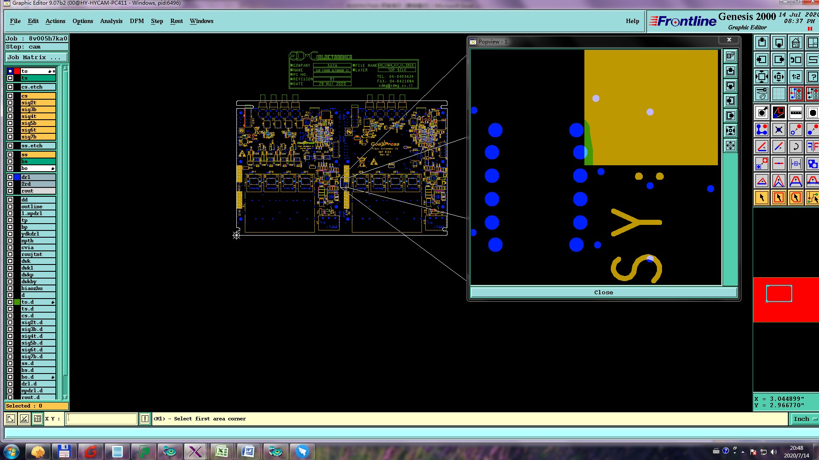Activate the grid display icon

[x=778, y=94]
